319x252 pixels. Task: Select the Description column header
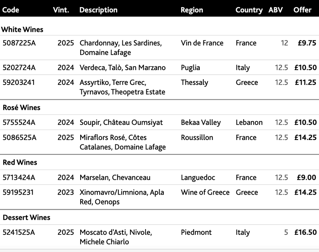(x=98, y=10)
